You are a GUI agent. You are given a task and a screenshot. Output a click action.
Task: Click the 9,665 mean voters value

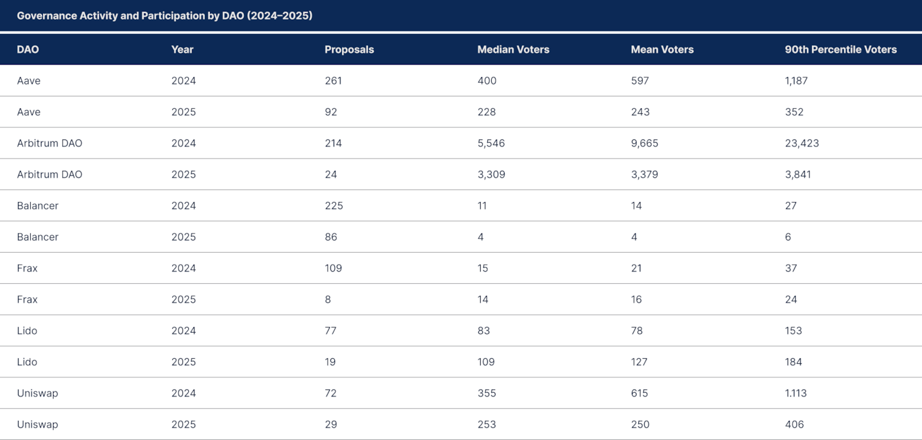(x=644, y=143)
